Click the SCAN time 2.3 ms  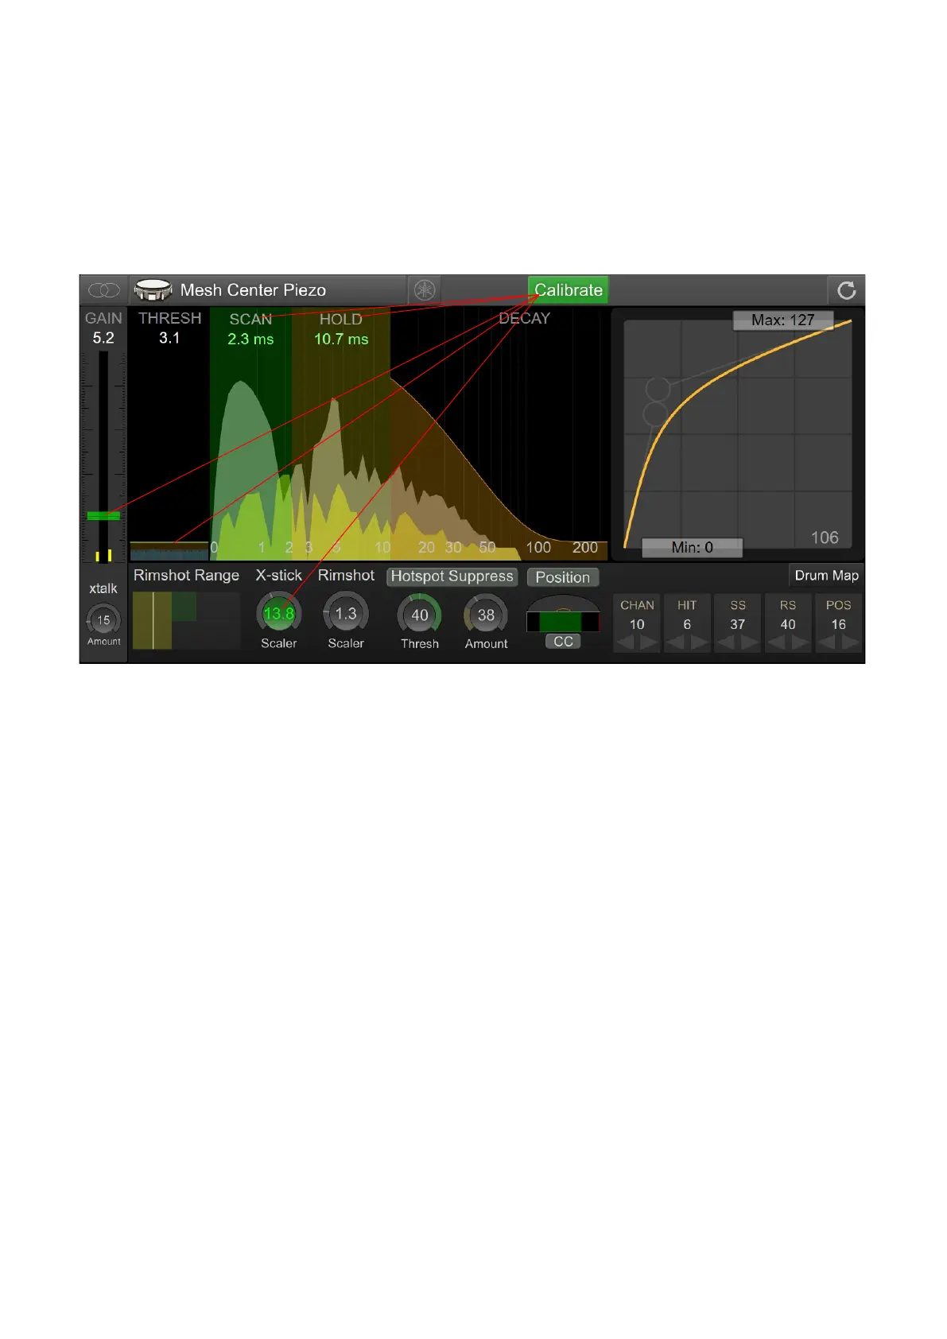250,340
